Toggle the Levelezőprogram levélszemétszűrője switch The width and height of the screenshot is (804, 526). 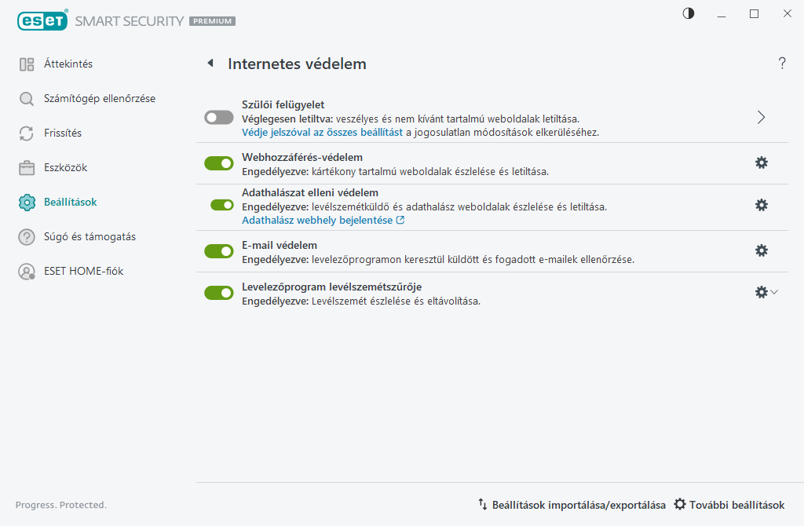click(219, 293)
